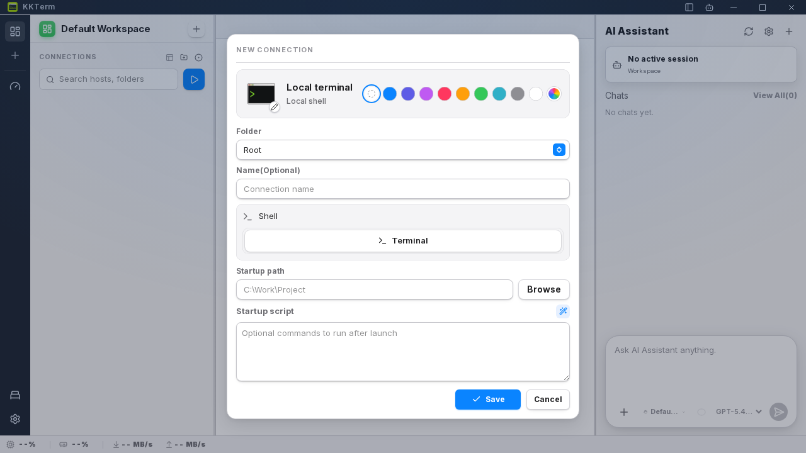The image size is (806, 453).
Task: Click the download speed status bar indicator
Action: [132, 444]
